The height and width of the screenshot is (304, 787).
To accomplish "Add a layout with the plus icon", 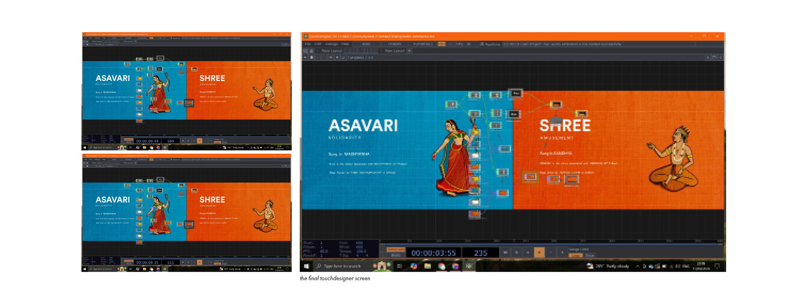I will pos(409,51).
